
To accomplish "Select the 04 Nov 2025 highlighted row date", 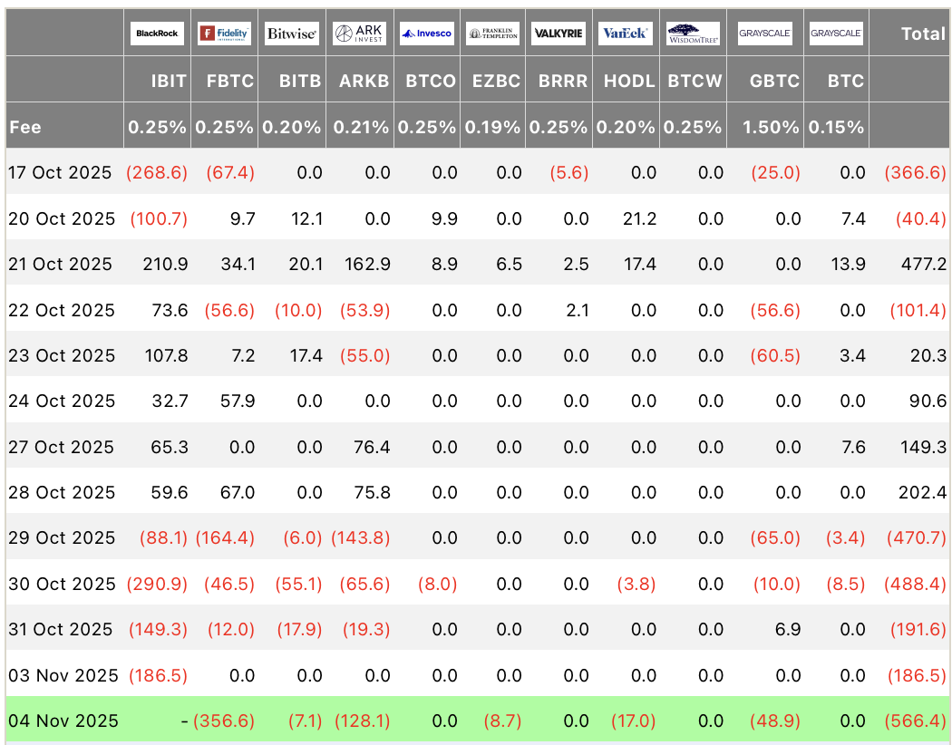I will pyautogui.click(x=63, y=721).
